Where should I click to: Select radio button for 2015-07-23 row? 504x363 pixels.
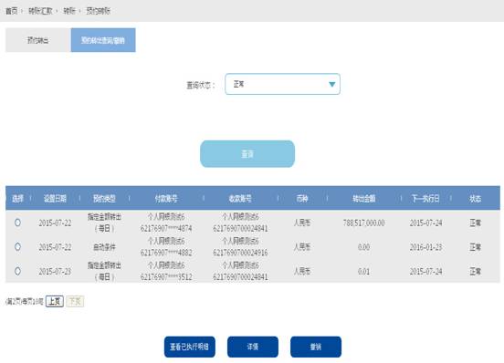(x=17, y=271)
